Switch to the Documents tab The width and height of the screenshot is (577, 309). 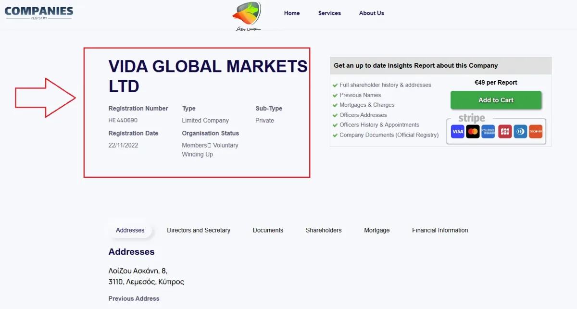(x=268, y=230)
